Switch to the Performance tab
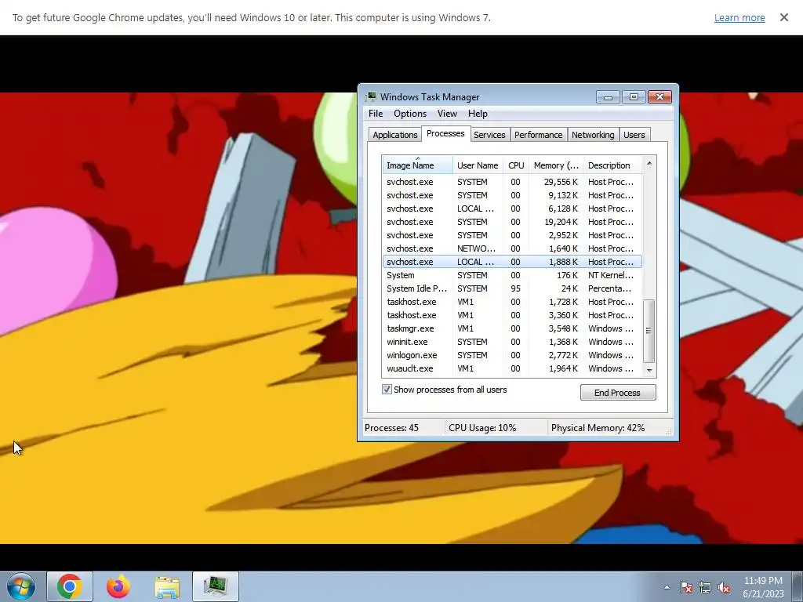Image resolution: width=803 pixels, height=602 pixels. click(x=538, y=135)
